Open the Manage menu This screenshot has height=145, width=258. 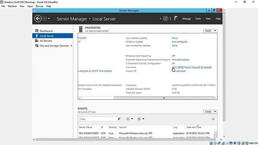tap(187, 19)
